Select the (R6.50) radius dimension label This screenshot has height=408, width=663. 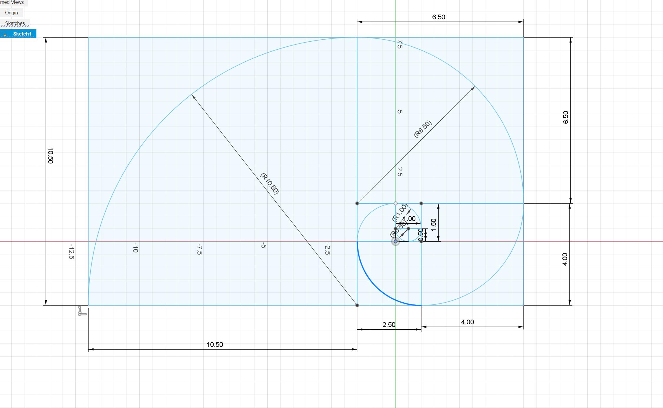pos(423,129)
